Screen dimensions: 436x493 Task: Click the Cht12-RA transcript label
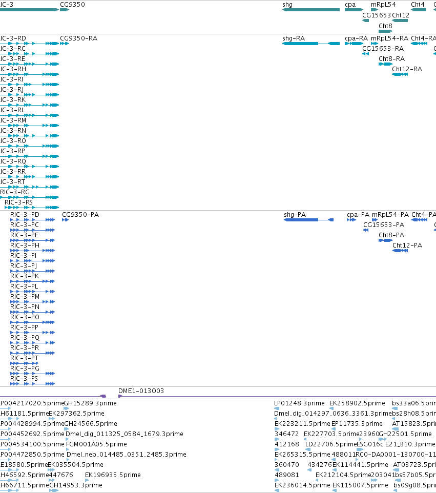[407, 69]
